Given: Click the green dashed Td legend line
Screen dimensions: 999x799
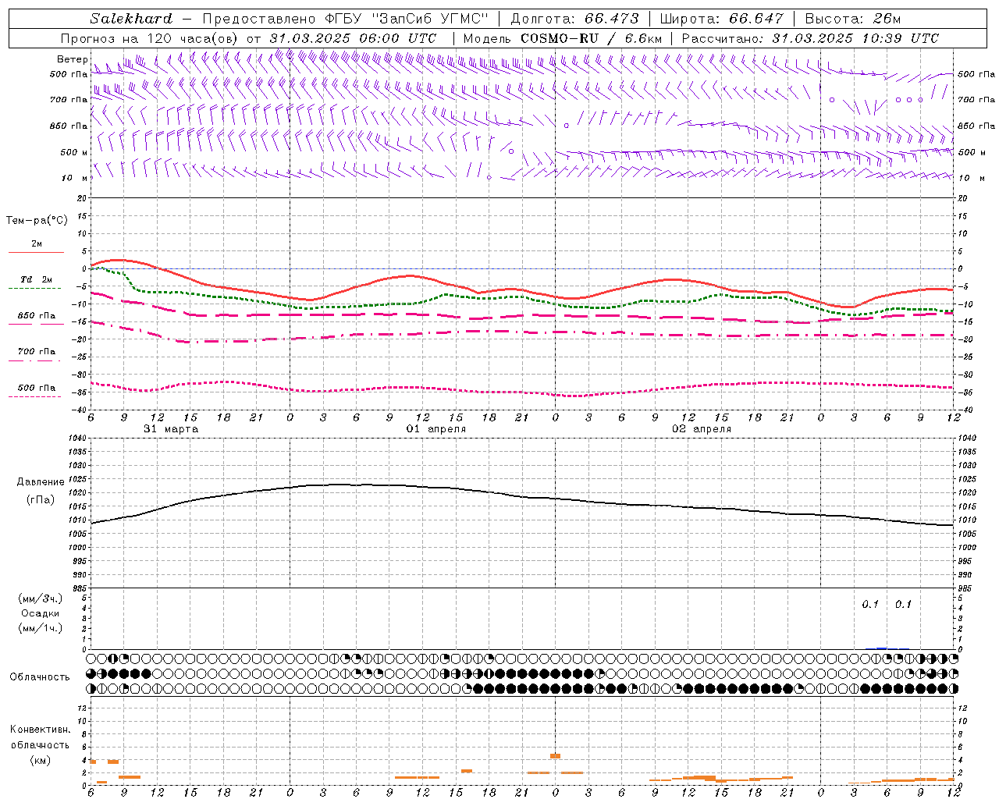Looking at the screenshot, I should pos(36,289).
